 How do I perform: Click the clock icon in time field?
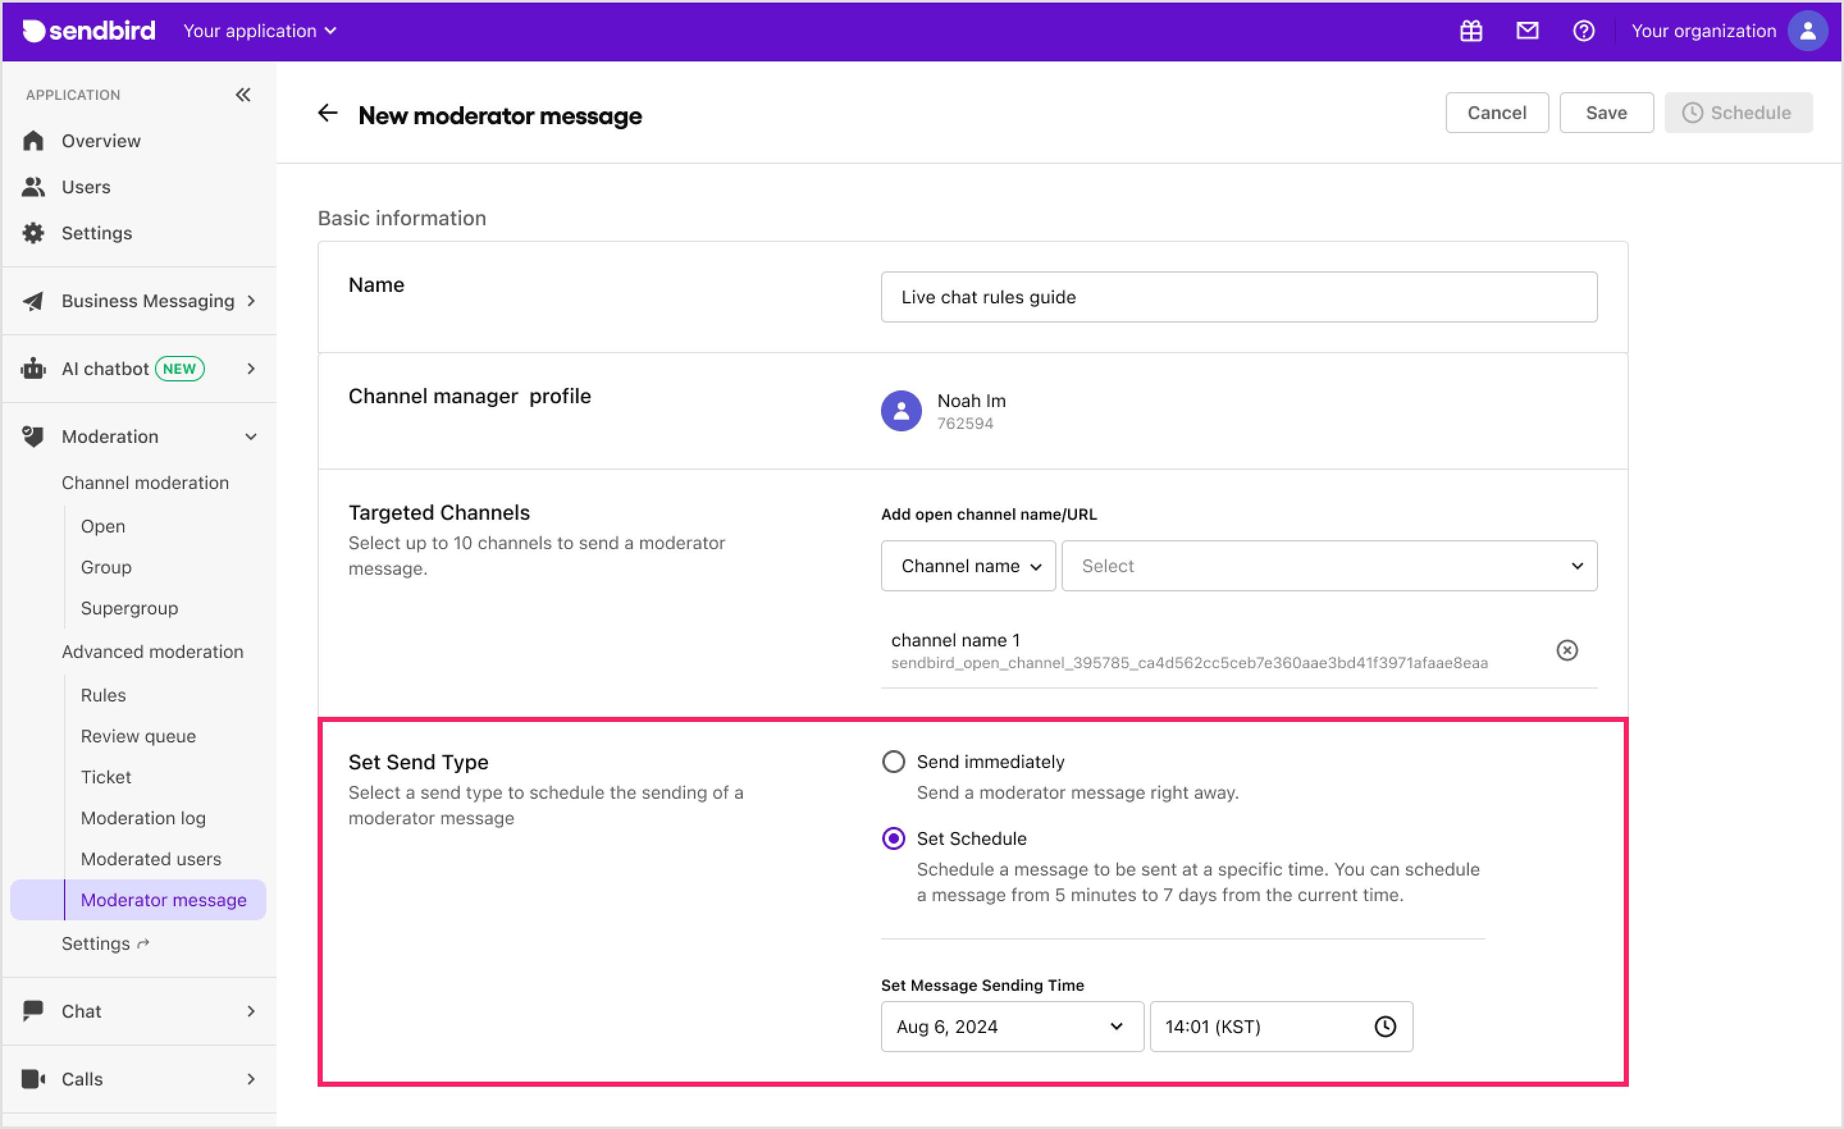tap(1386, 1027)
